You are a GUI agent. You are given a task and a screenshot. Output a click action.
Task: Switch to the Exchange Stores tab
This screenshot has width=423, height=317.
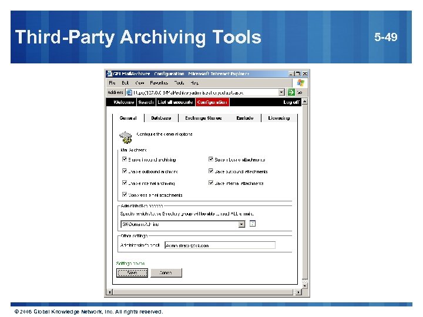[x=203, y=118]
